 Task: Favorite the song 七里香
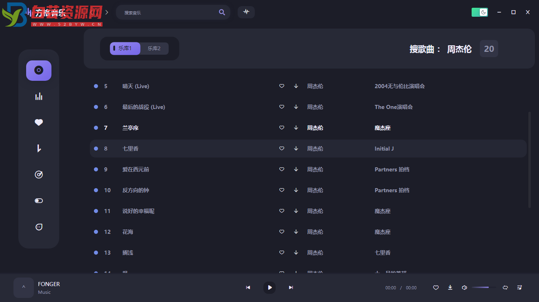point(282,149)
